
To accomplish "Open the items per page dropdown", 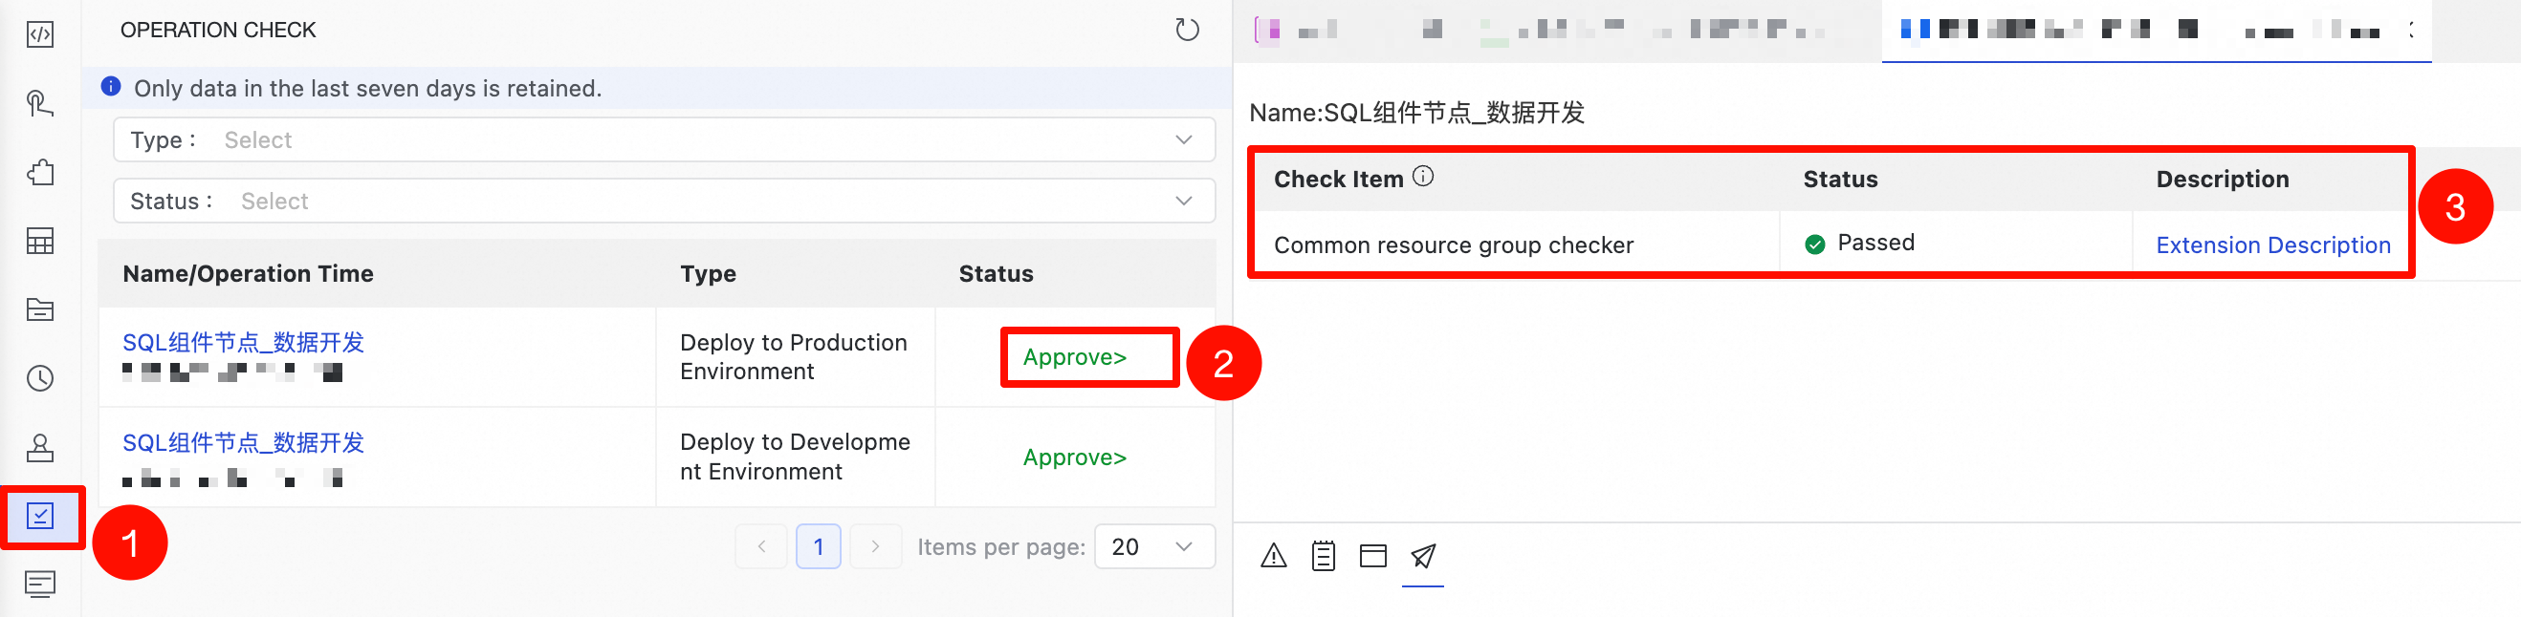I will 1154,546.
